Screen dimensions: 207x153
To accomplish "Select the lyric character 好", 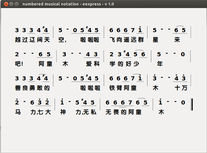I will click(x=128, y=64).
